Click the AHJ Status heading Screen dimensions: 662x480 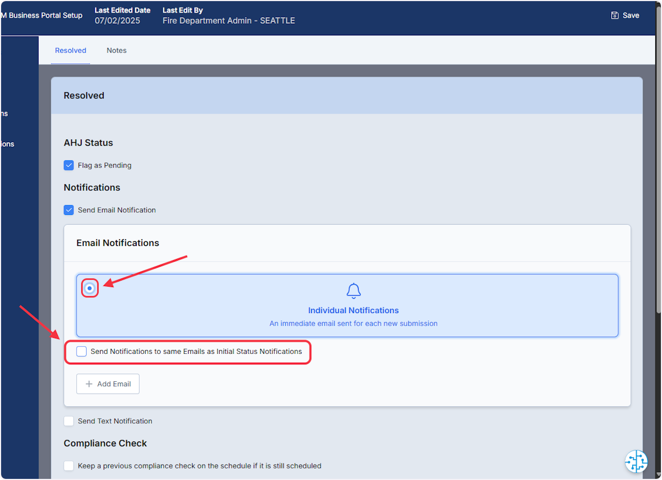[88, 143]
